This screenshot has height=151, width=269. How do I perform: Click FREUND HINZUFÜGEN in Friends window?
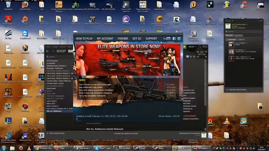coord(237,90)
